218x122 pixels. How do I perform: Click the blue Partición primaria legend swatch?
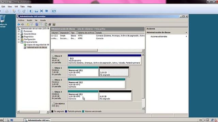point(66,111)
